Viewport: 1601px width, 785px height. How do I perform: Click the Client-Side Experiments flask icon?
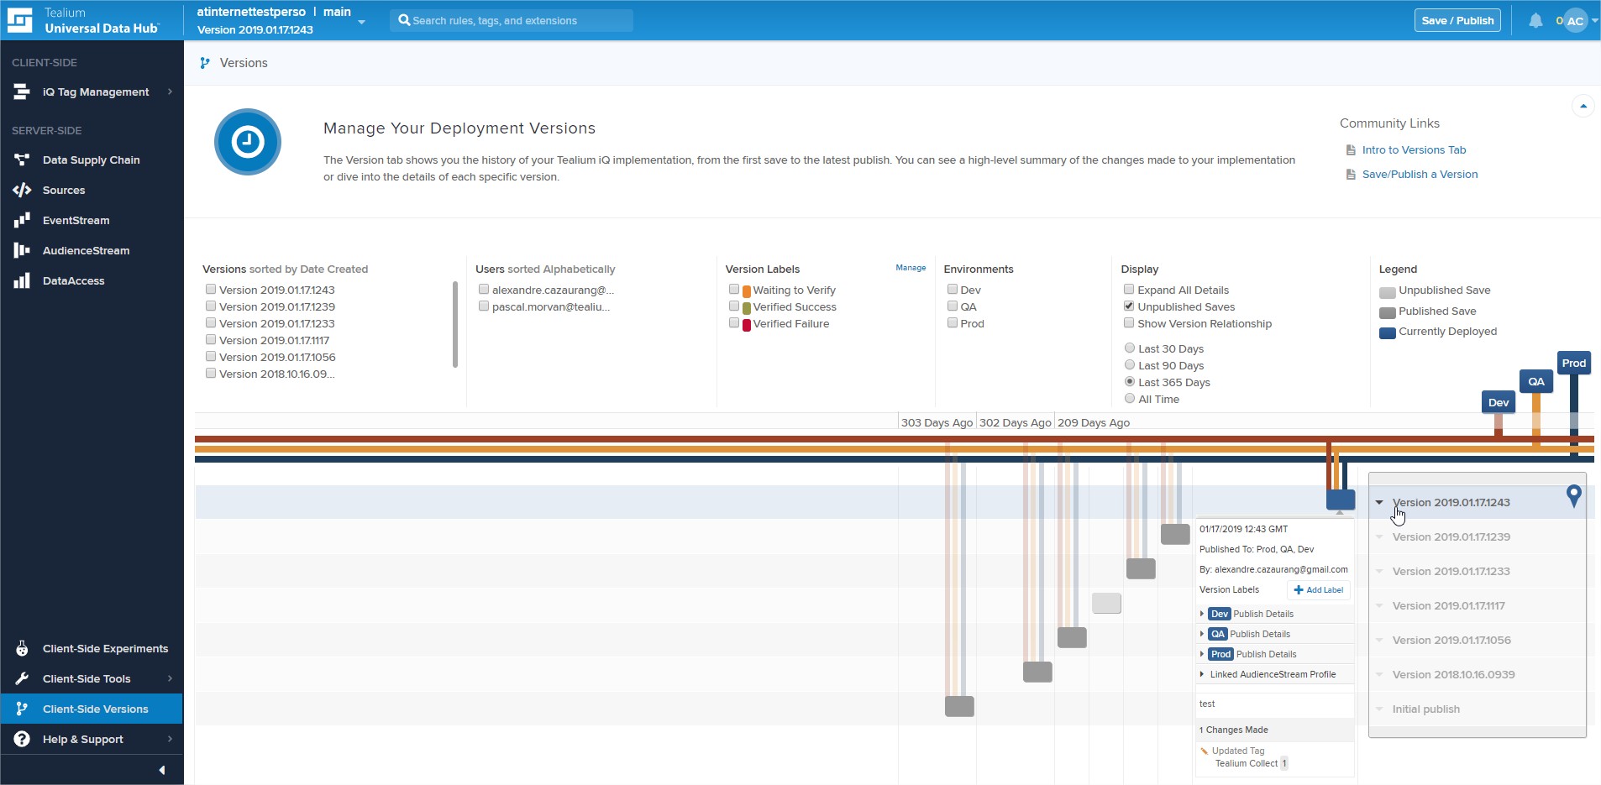click(x=22, y=649)
